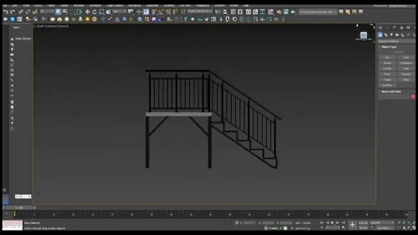Toggle lights display in Scene Explorer
Viewport: 418px width, 235px height.
(x=12, y=50)
